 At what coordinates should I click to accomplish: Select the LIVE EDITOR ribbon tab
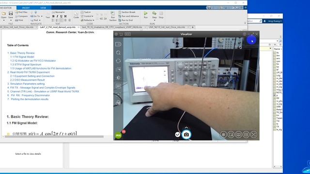point(6,8)
